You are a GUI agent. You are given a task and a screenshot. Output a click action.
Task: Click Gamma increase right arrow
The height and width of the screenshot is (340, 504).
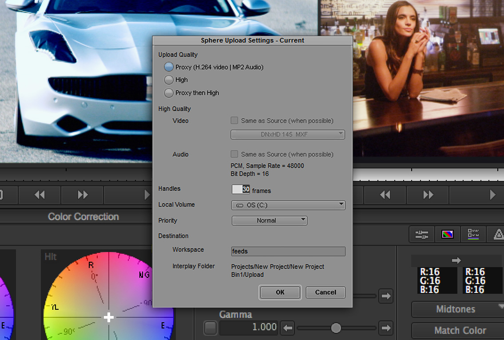coord(386,328)
